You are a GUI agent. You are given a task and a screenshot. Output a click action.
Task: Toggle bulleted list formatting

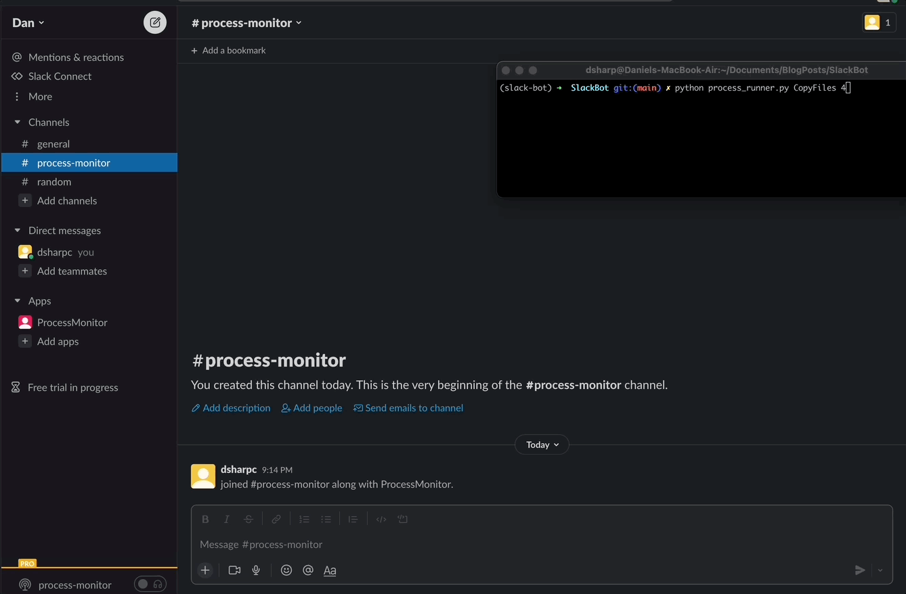coord(326,520)
